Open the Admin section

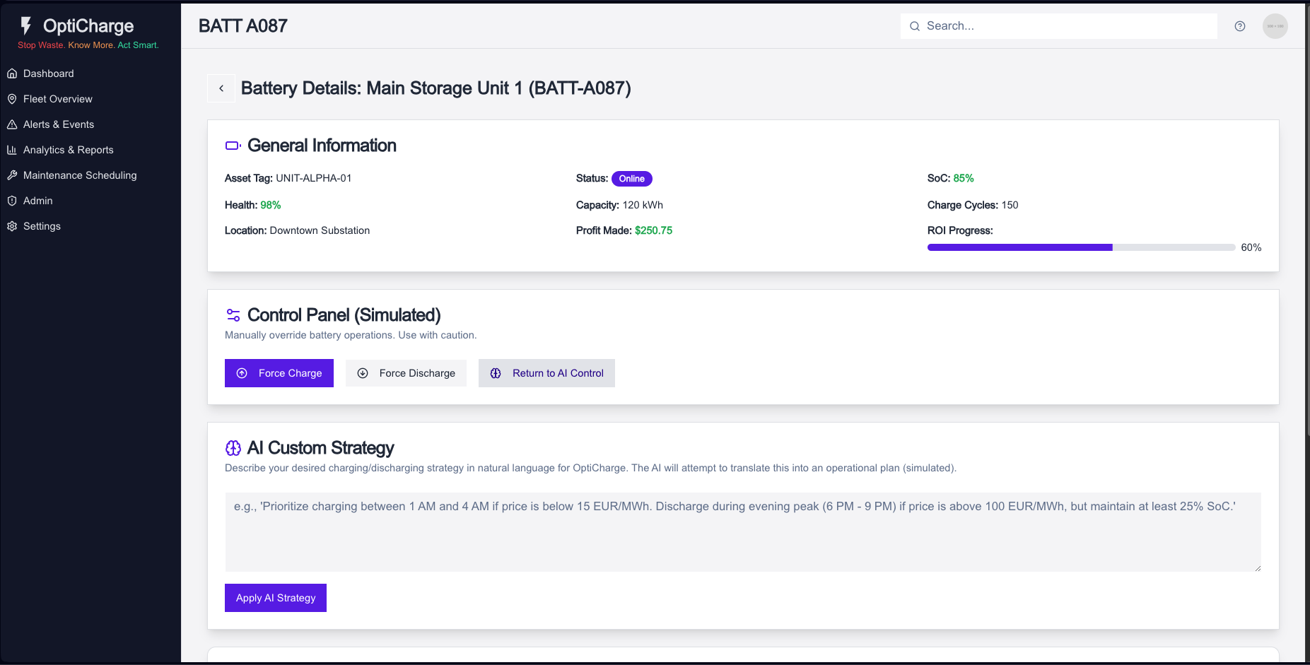(37, 200)
